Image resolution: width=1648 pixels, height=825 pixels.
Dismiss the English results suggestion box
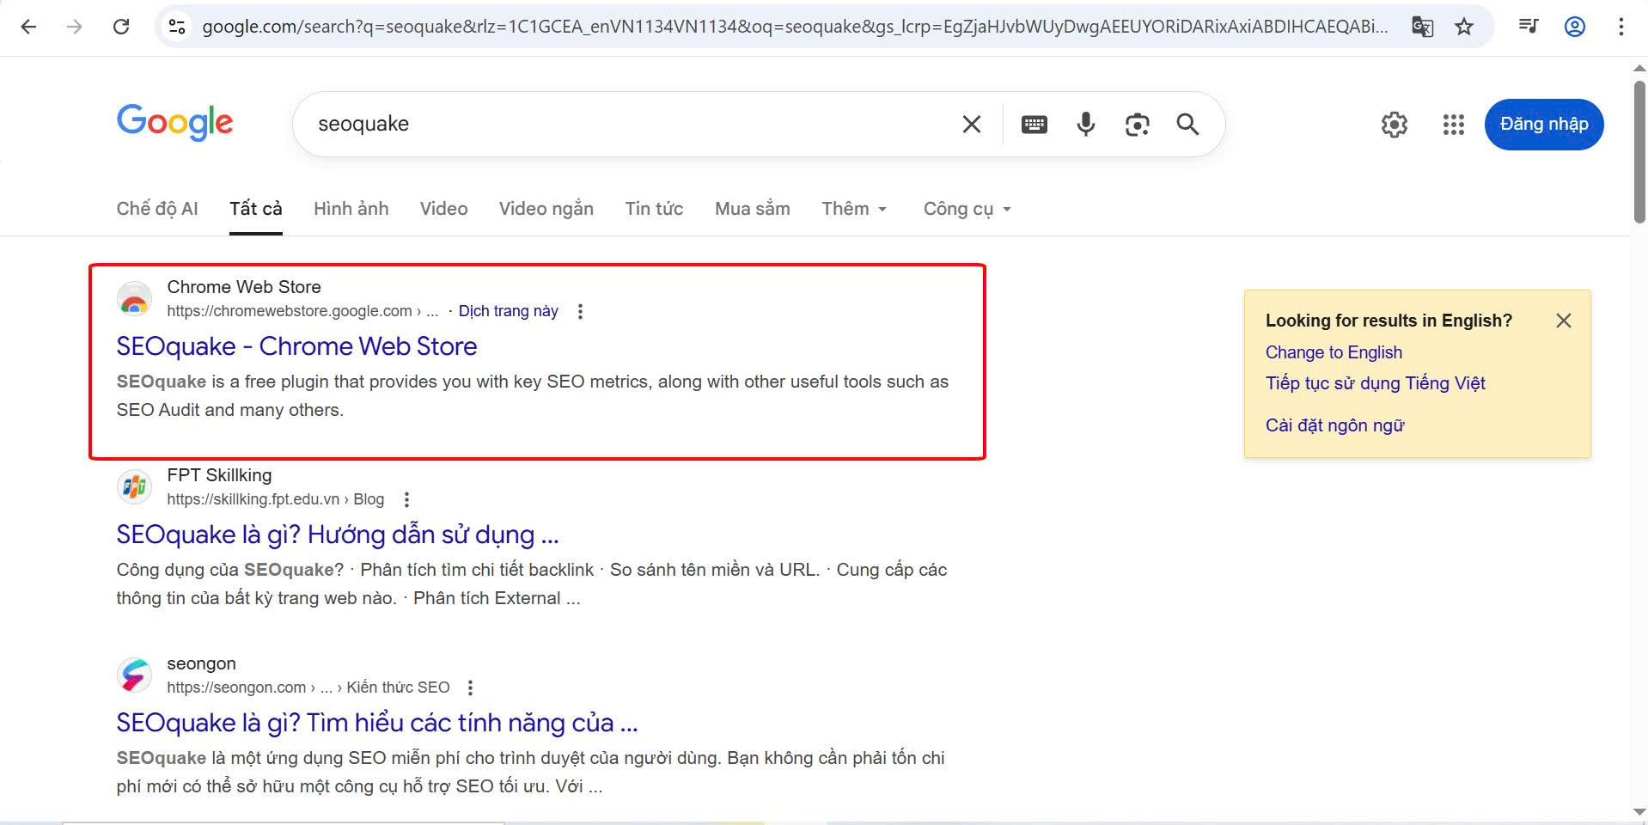[1563, 320]
